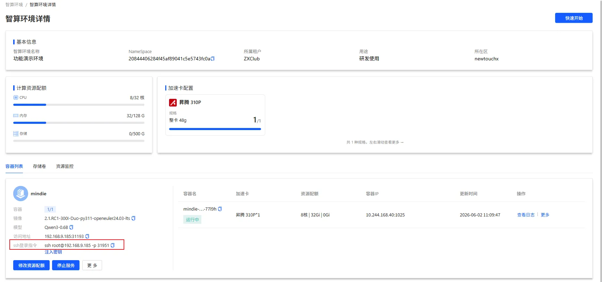Click the Ascend 310P card logo

173,102
